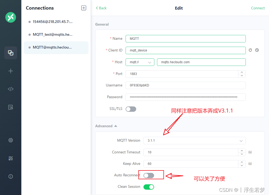Open the Connections page in sidebar
Screen dimensions: 269x195
tap(11, 53)
